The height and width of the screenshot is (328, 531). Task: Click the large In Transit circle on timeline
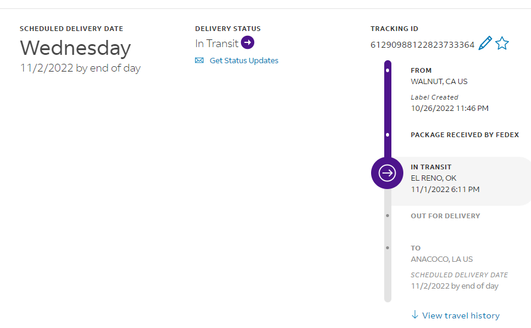point(387,173)
